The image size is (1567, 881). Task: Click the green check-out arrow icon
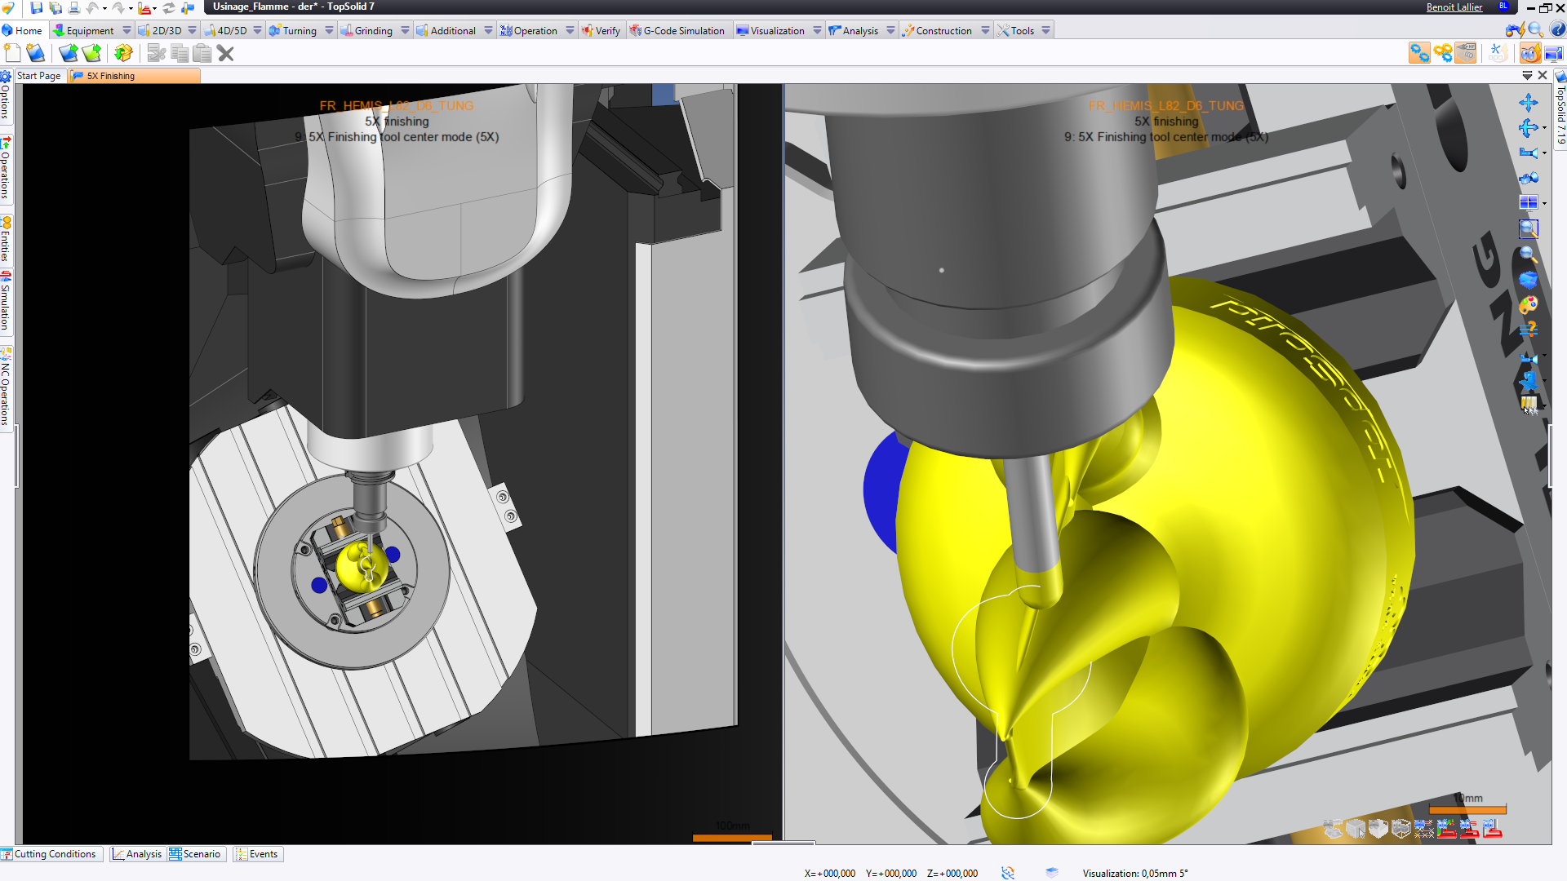(x=92, y=53)
